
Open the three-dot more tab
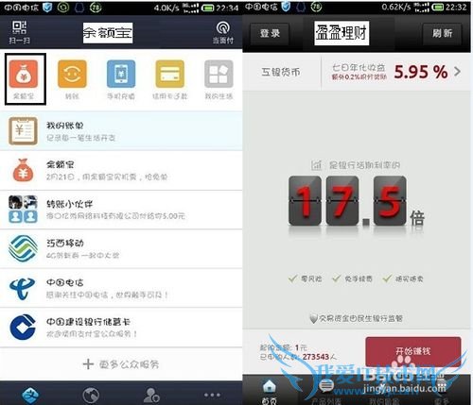pos(212,395)
